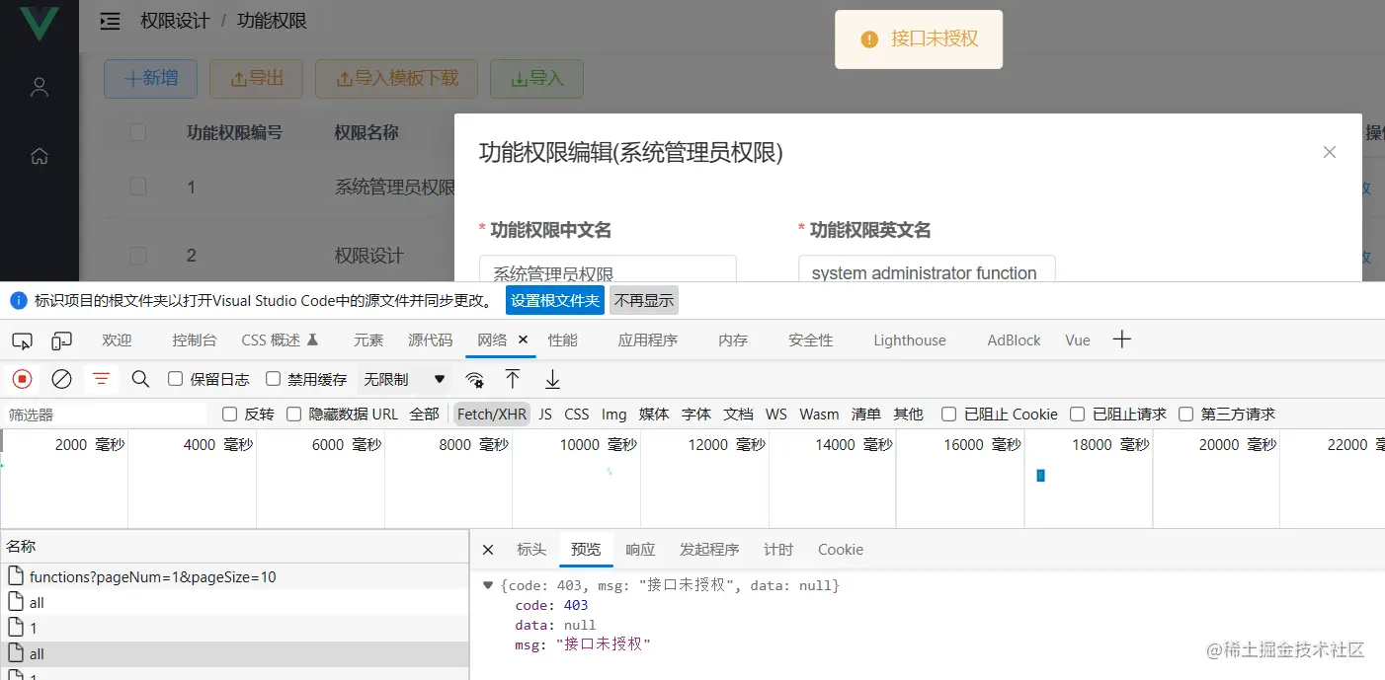Open the CSS 概述 tab
This screenshot has height=680, width=1385.
click(x=280, y=340)
